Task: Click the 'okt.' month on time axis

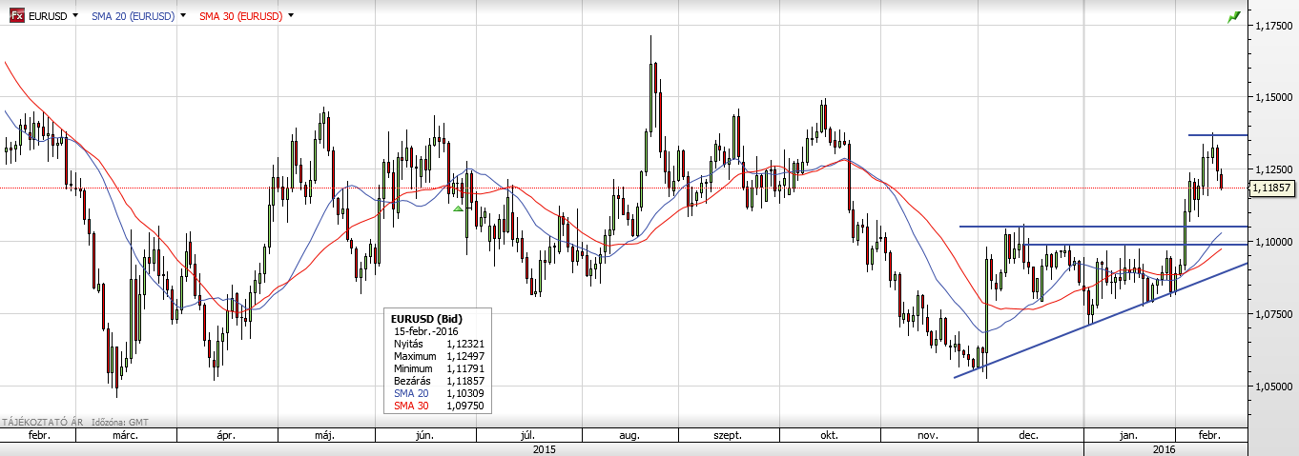Action: 829,435
